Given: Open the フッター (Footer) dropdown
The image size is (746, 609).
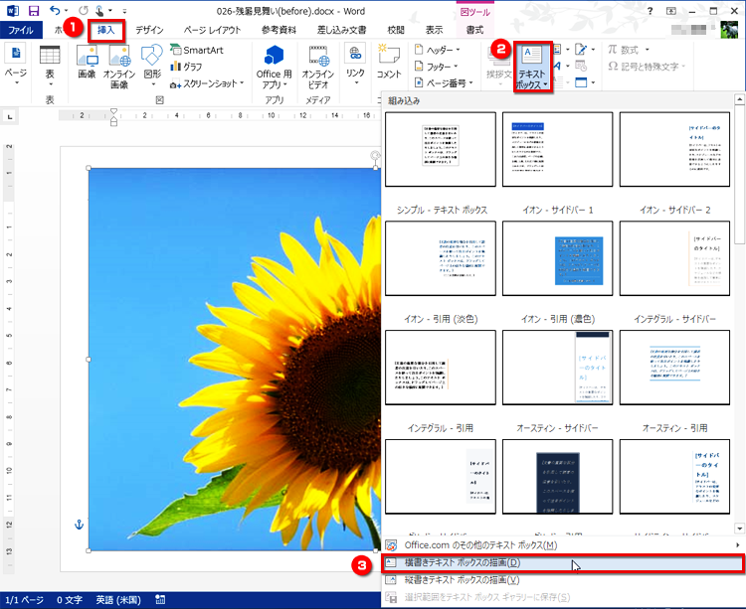Looking at the screenshot, I should point(437,67).
